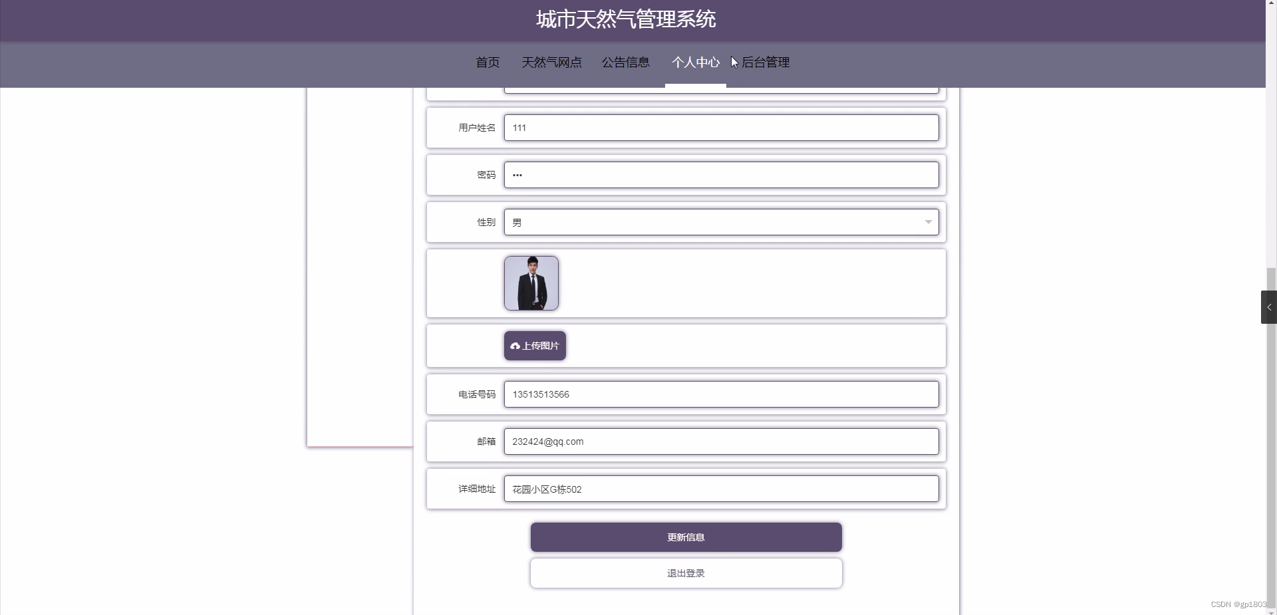Switch to the 个人中心 tab
1277x615 pixels.
coord(695,62)
